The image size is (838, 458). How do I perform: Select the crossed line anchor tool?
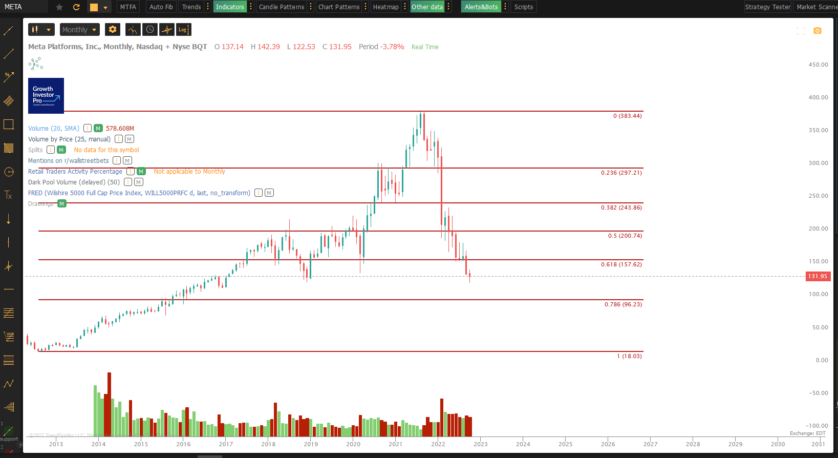coord(9,266)
